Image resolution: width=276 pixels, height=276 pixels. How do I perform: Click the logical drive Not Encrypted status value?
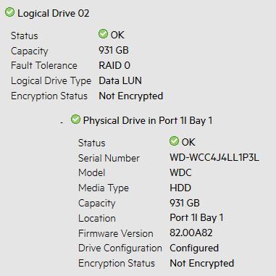(x=131, y=96)
